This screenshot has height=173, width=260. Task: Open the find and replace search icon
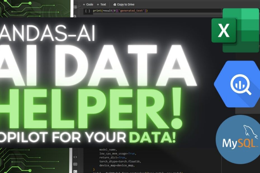75,16
